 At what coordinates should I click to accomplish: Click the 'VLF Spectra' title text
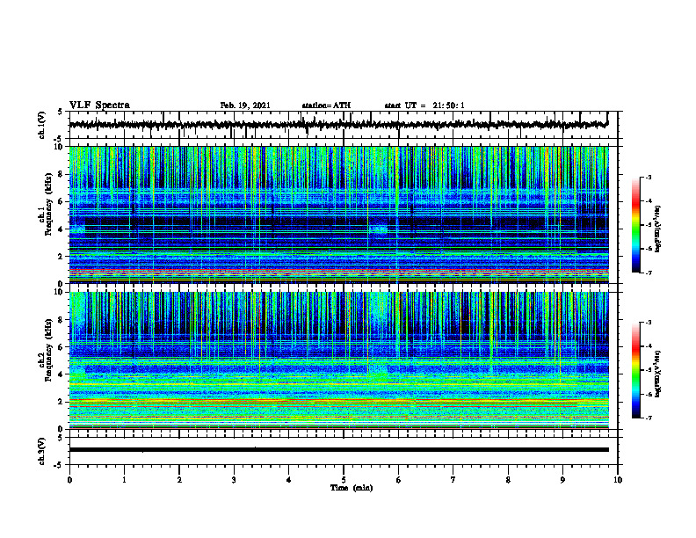[x=99, y=105]
